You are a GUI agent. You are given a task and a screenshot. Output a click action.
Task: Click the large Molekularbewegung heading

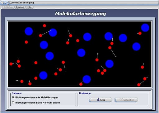click(x=81, y=14)
